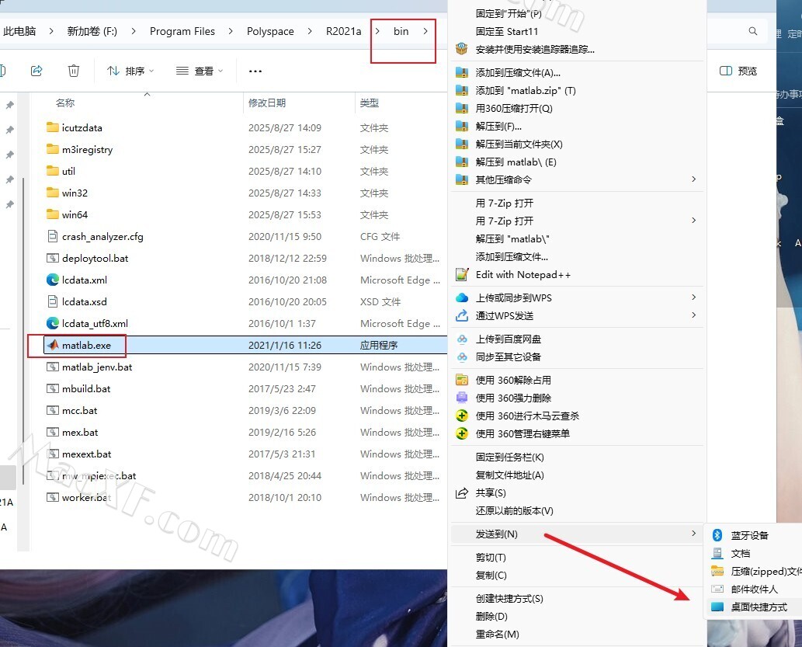The width and height of the screenshot is (802, 647).
Task: Expand the 其他压缩命令 submenu
Action: coord(693,179)
